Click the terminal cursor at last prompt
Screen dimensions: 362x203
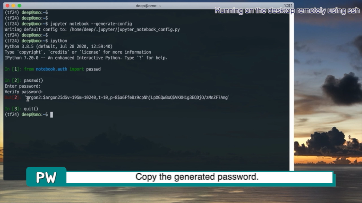click(51, 114)
